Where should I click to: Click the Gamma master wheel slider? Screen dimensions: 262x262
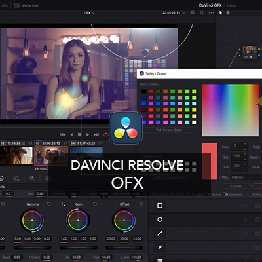pos(32,248)
